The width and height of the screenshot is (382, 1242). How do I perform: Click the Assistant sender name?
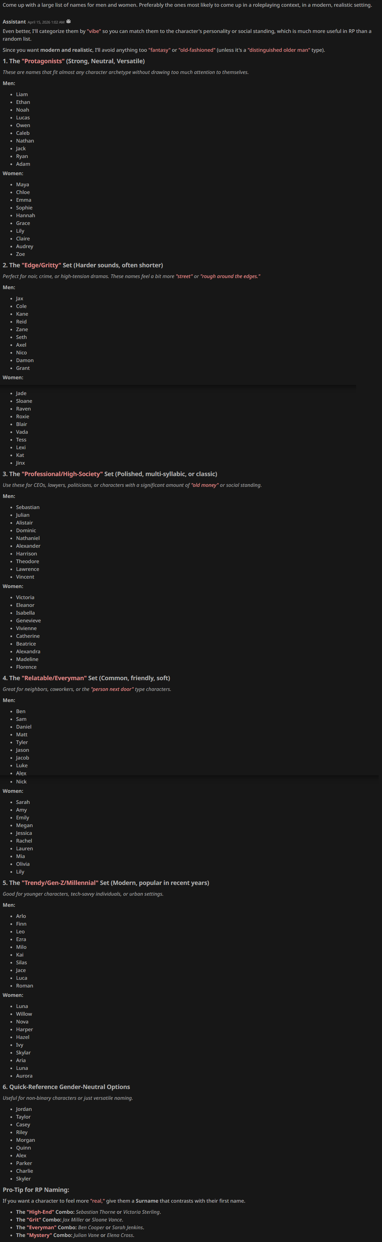coord(14,22)
